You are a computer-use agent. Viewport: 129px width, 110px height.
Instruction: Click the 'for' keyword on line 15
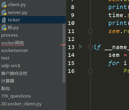[114, 63]
